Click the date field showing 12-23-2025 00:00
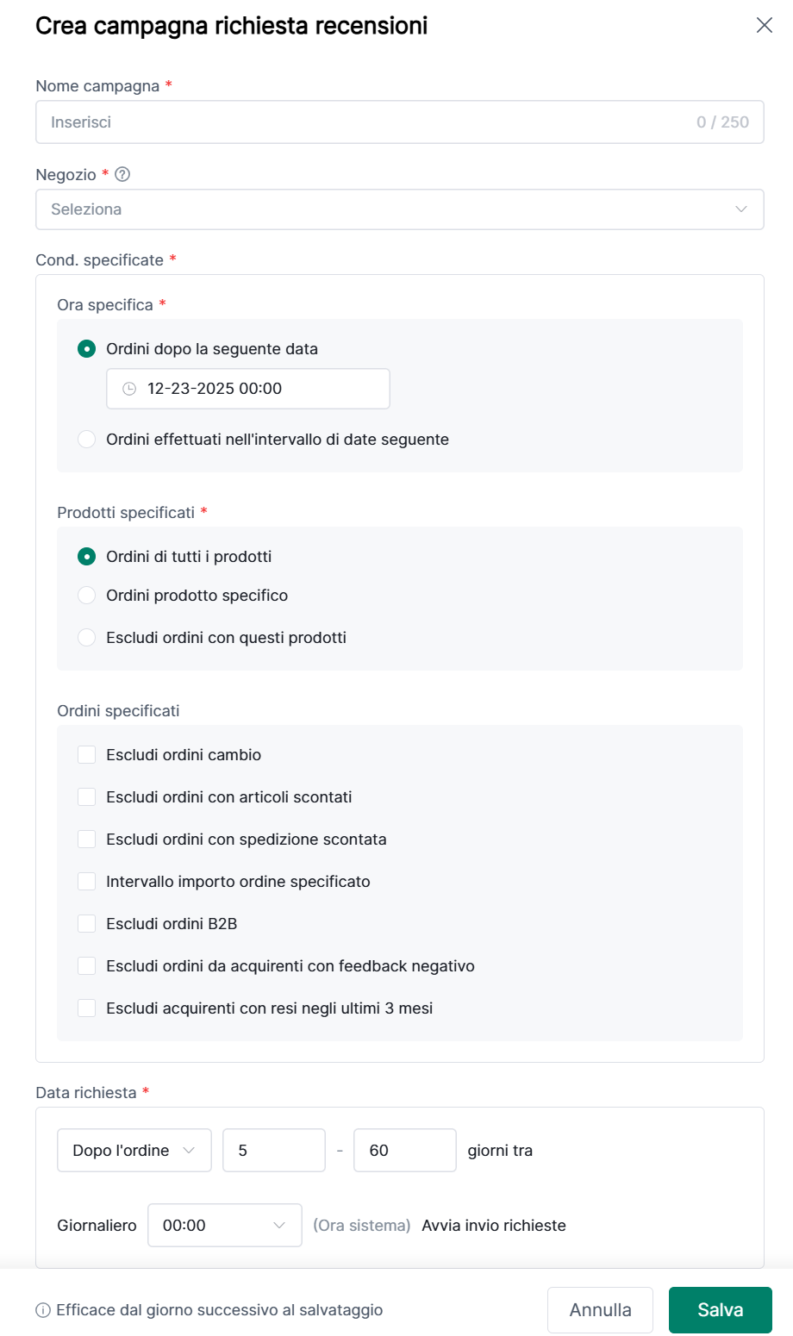 click(x=248, y=389)
